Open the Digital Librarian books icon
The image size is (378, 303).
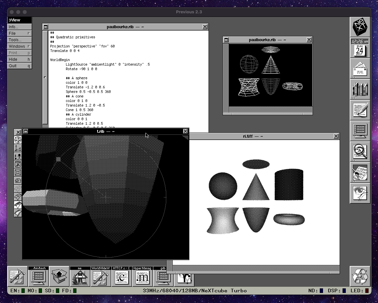[360, 90]
